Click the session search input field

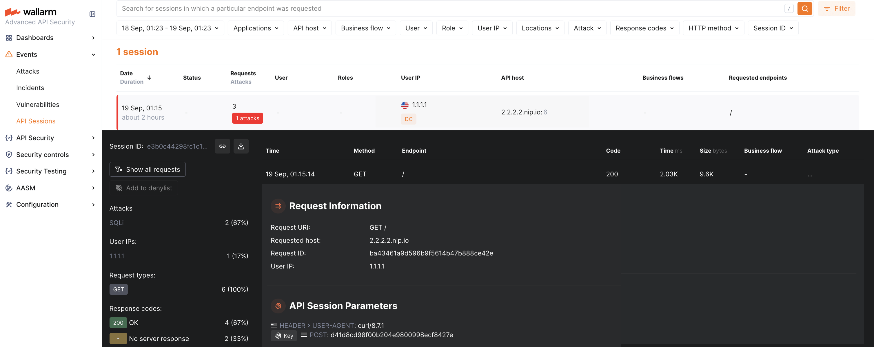coord(407,8)
